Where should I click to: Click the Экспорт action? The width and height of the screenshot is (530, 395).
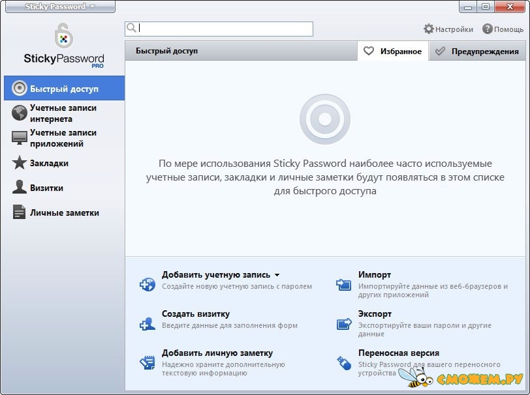375,314
